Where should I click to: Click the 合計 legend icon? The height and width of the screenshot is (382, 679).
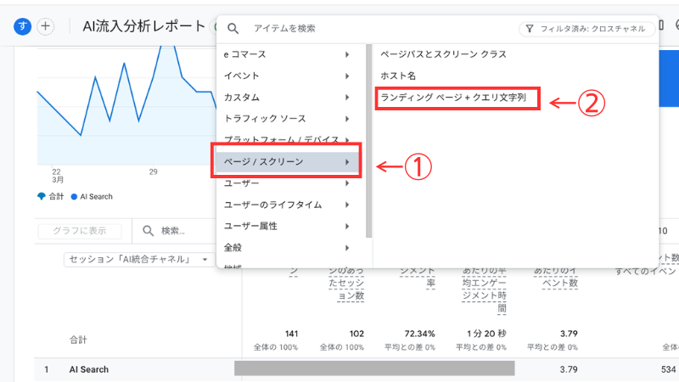42,196
